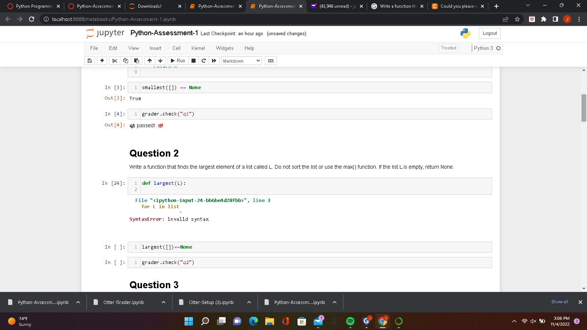Open the Kernel menu

[198, 48]
